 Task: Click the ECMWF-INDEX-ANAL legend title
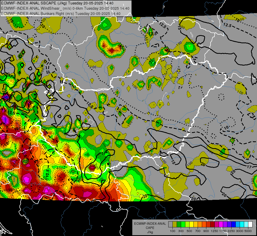click(x=150, y=224)
